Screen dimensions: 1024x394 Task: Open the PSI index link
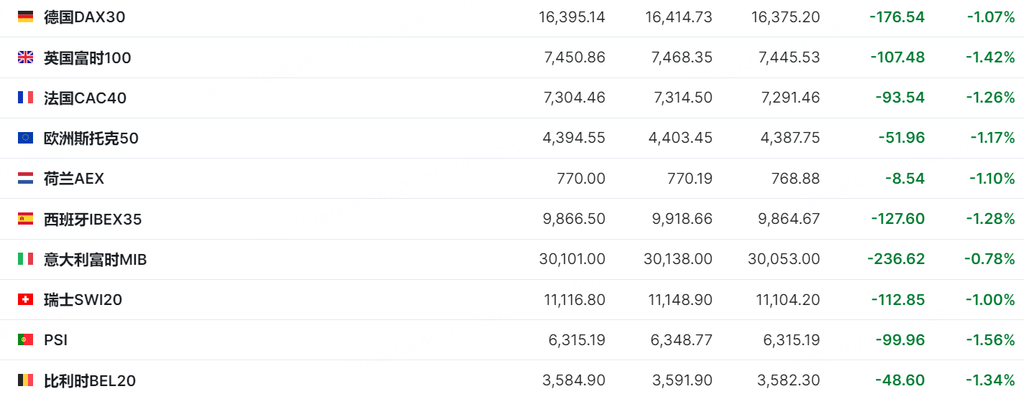point(55,339)
